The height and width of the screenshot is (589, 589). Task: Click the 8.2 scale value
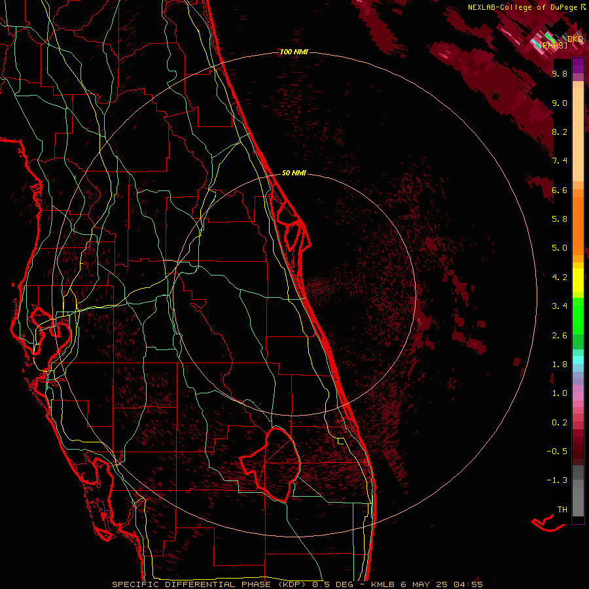tap(560, 132)
